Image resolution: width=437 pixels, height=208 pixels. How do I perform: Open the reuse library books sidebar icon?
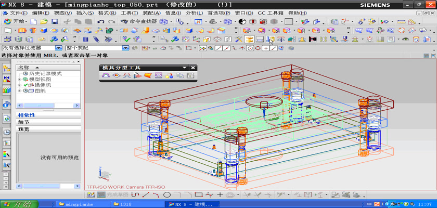tap(7, 90)
